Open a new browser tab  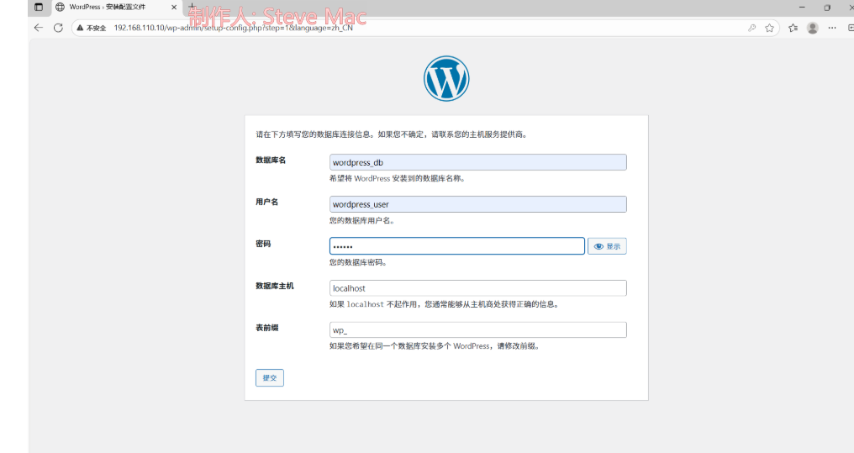click(192, 7)
